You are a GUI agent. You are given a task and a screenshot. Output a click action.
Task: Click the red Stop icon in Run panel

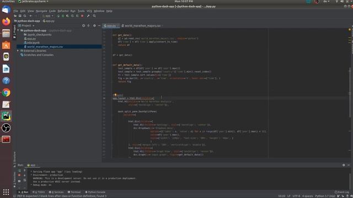coord(19,175)
